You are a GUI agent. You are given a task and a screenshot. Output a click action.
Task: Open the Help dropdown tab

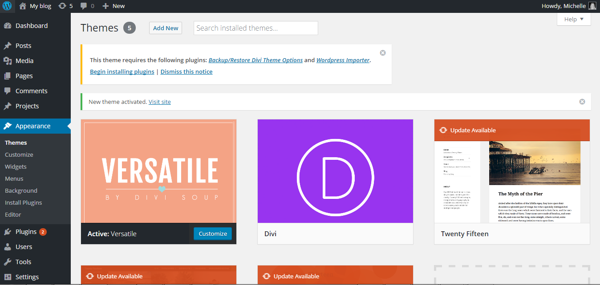tap(574, 19)
